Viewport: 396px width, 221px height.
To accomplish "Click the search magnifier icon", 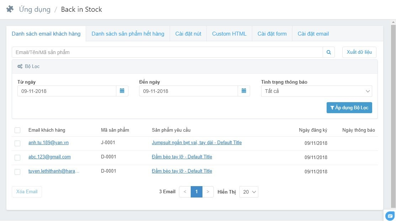I will pos(329,52).
